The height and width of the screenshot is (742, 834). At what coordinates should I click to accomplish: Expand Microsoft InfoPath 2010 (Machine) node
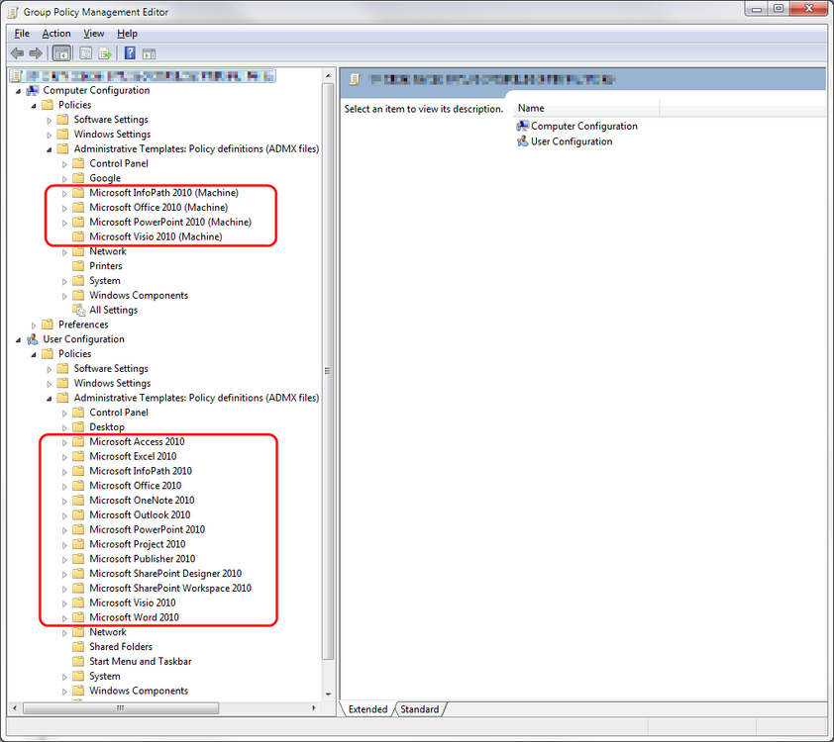(x=64, y=193)
